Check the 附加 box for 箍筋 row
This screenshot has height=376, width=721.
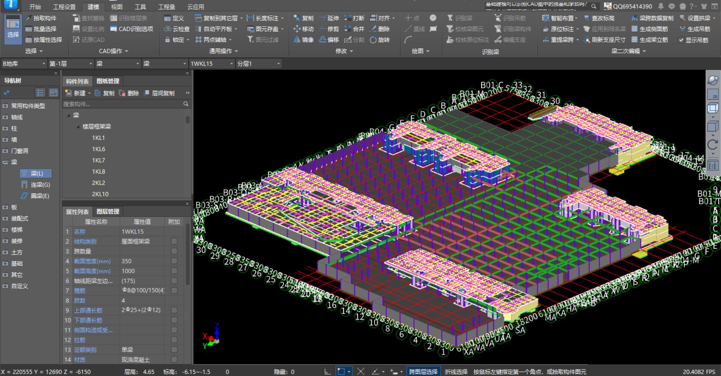(x=174, y=290)
